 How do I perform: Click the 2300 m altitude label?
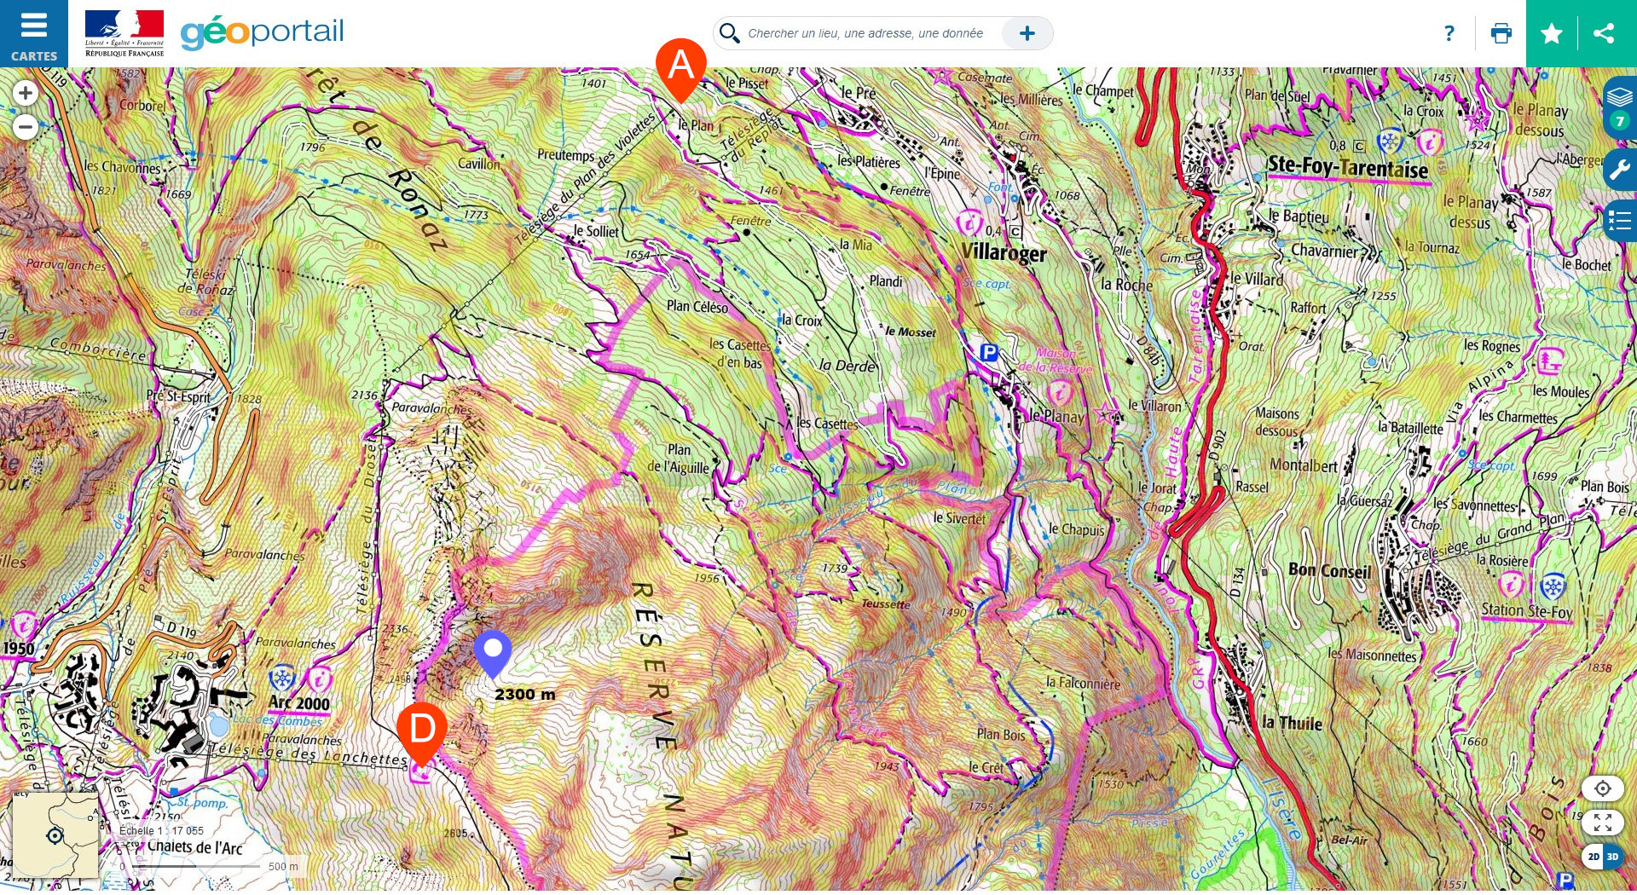[x=525, y=695]
